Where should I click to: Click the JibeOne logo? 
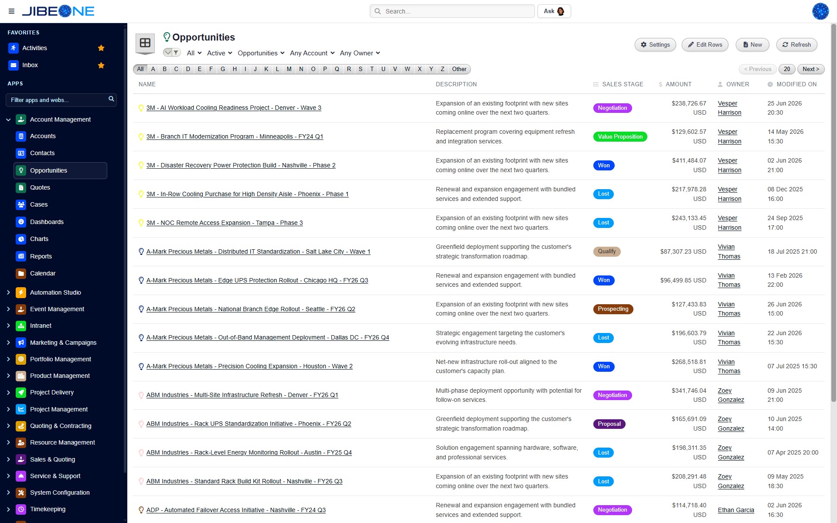(58, 11)
